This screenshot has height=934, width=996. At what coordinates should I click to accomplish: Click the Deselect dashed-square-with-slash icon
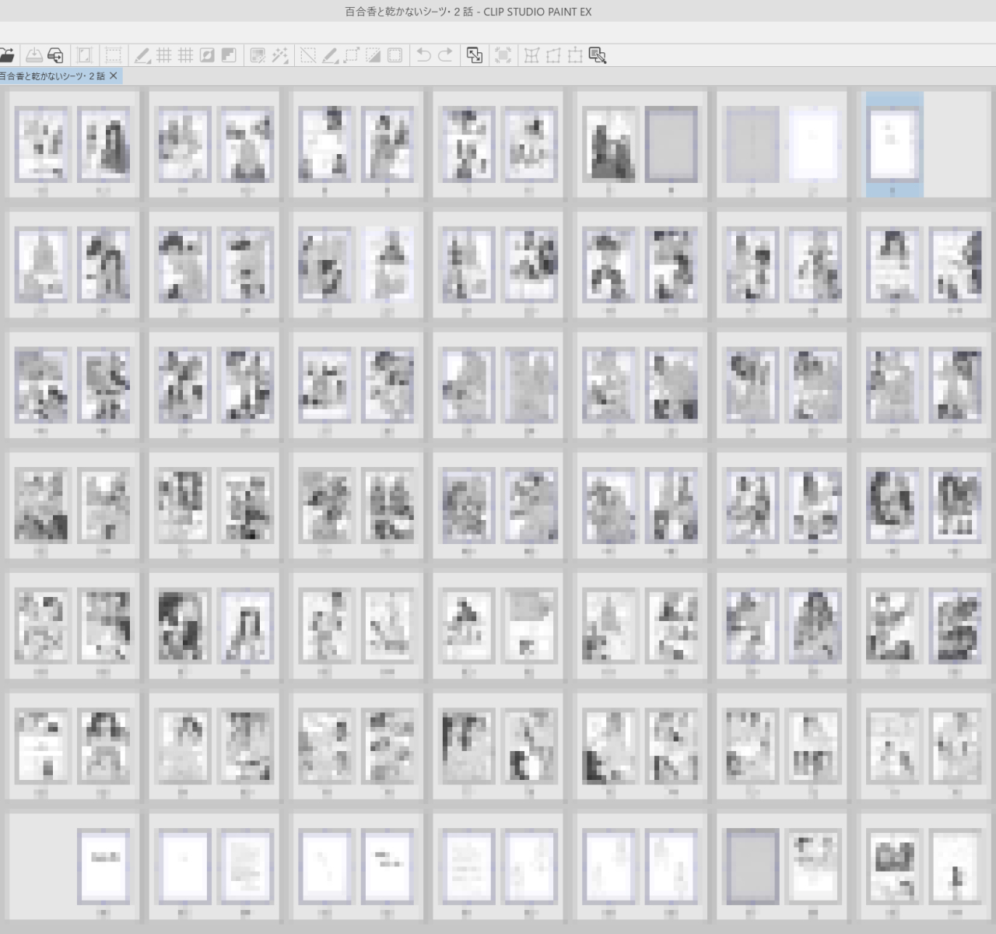[309, 55]
